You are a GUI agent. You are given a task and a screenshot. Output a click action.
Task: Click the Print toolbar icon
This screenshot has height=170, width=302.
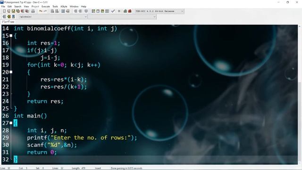click(x=33, y=11)
